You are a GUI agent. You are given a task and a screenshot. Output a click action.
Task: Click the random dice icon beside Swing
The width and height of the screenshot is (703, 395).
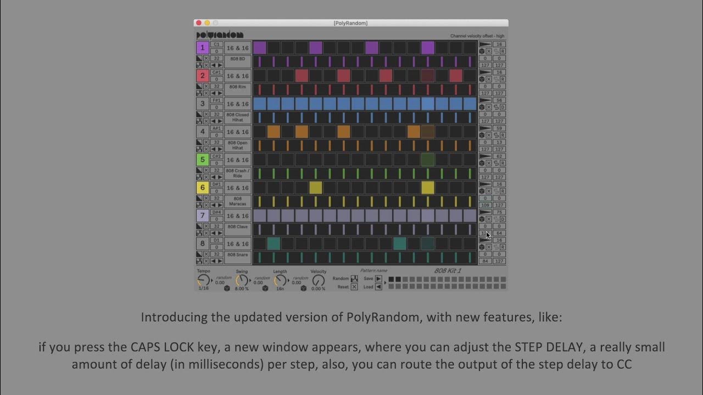(x=265, y=287)
